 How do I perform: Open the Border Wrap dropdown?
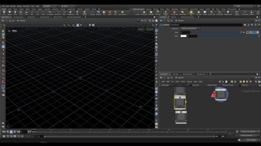212,85
